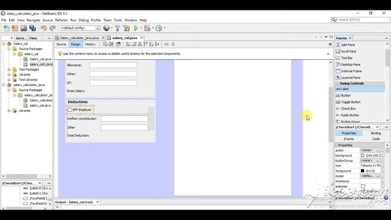Click the Welfare contribution text field

(x=124, y=119)
